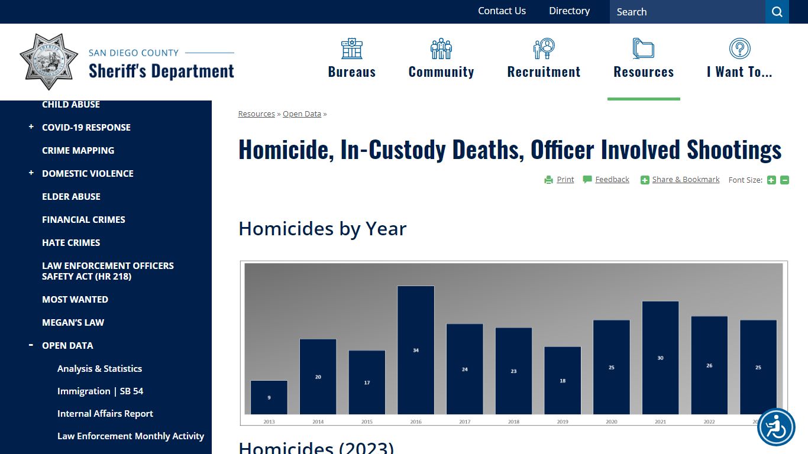Click the Sheriff's star badge logo
The image size is (808, 454).
pos(49,61)
